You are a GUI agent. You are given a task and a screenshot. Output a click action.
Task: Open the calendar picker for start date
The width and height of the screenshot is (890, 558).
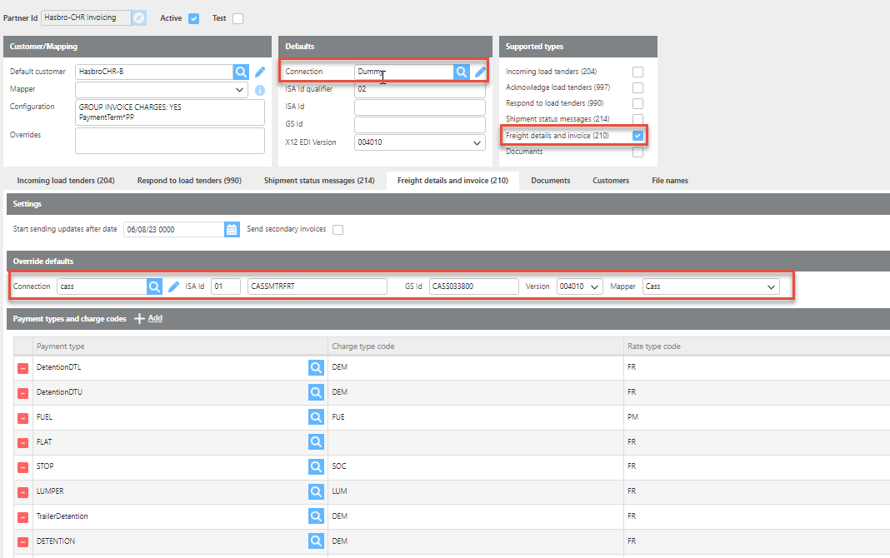click(x=232, y=229)
